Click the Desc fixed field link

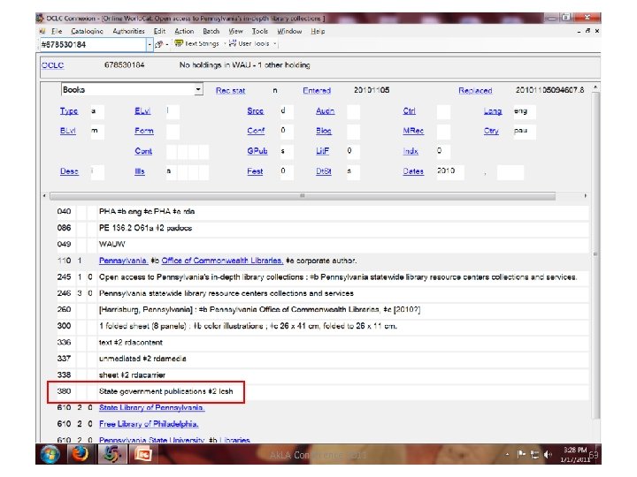(69, 171)
